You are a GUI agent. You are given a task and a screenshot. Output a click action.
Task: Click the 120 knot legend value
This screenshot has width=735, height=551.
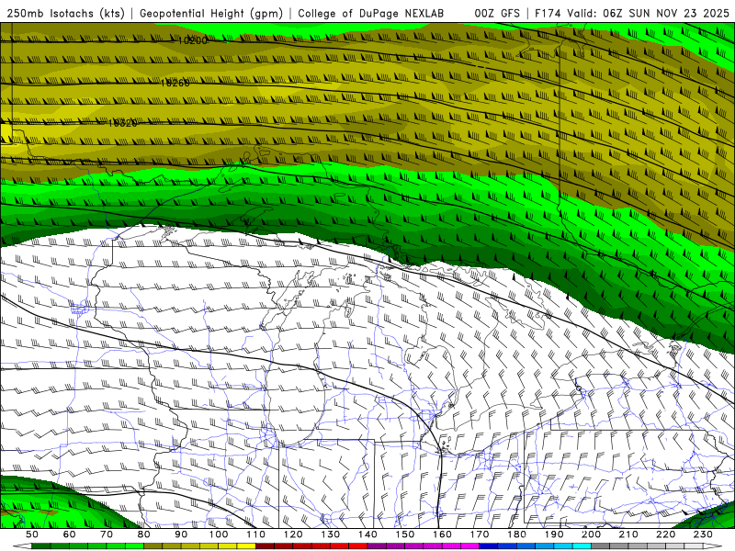tap(293, 534)
